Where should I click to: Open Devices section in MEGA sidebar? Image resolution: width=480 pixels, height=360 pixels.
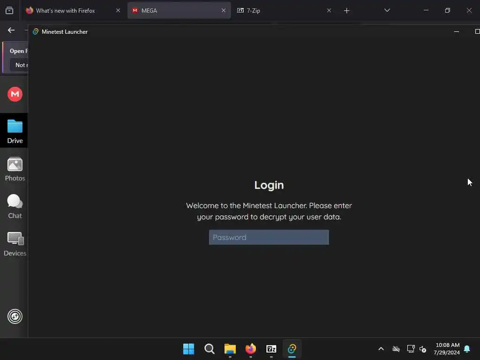coord(15,244)
